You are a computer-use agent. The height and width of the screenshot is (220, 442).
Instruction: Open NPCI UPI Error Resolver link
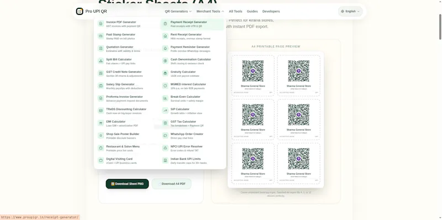point(192,148)
